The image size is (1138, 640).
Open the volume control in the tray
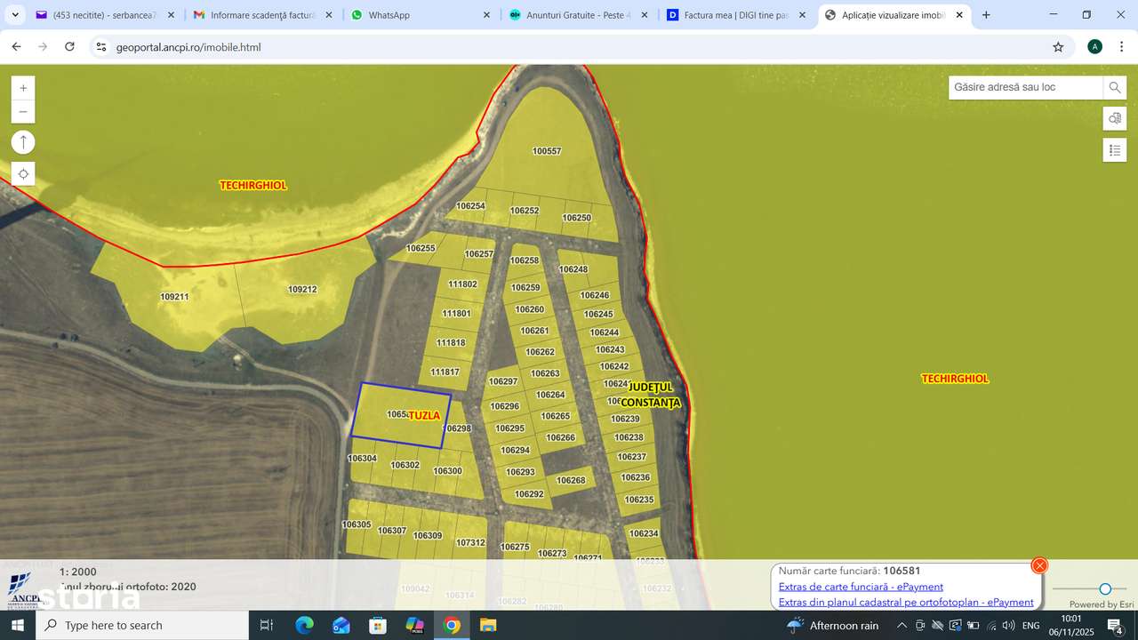point(1008,626)
